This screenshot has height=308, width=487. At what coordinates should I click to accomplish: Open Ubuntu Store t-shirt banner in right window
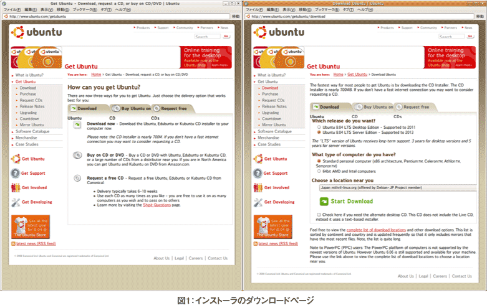272,227
